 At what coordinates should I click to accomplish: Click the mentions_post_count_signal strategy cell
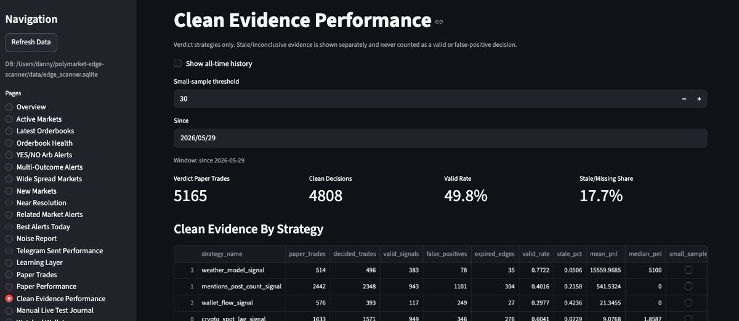point(241,287)
